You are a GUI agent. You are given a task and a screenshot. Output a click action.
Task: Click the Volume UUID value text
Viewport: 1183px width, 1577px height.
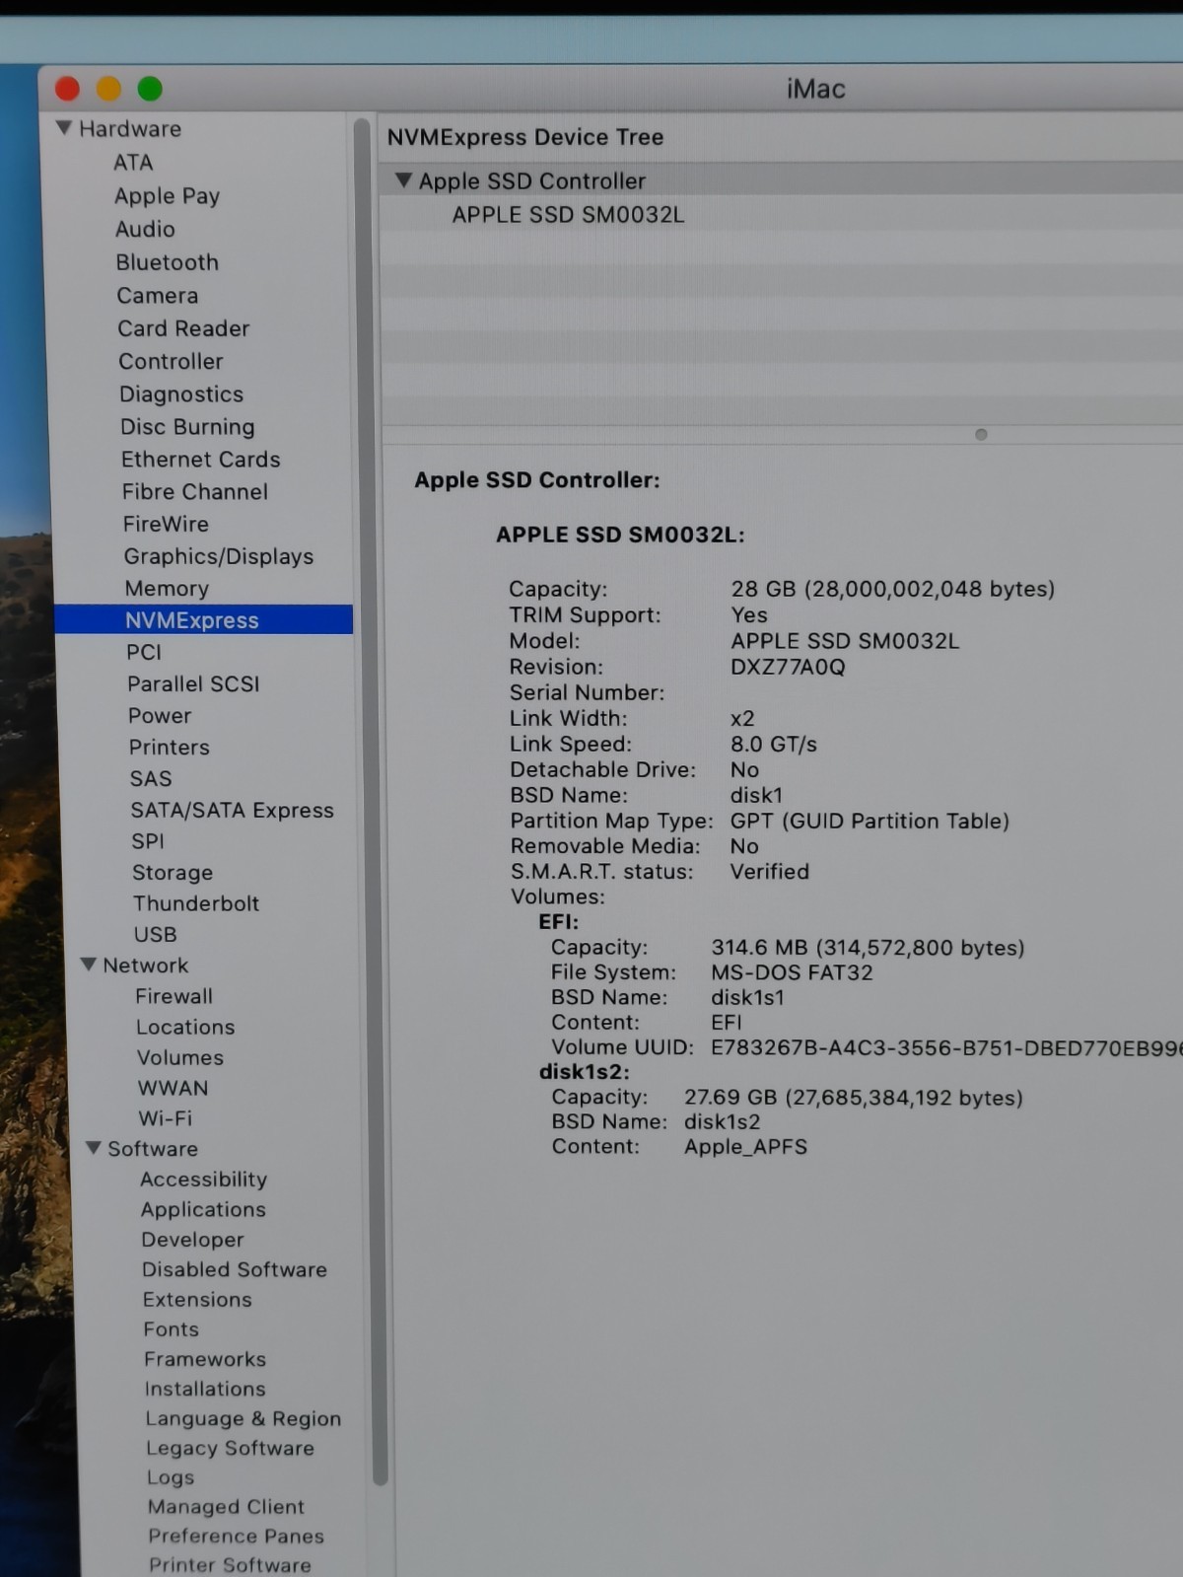coord(946,1047)
